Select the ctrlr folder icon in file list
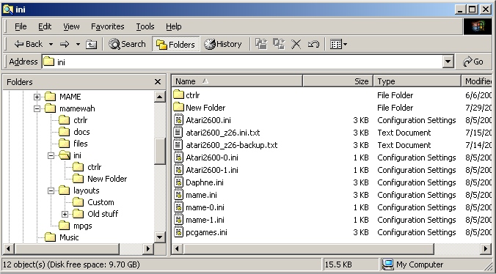 (x=179, y=95)
